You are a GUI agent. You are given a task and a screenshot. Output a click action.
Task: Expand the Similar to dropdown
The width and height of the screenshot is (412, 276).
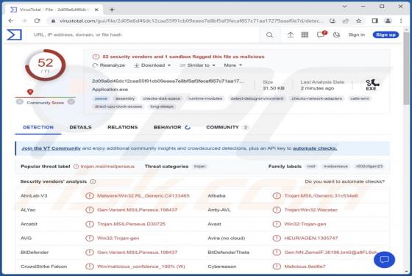(198, 65)
